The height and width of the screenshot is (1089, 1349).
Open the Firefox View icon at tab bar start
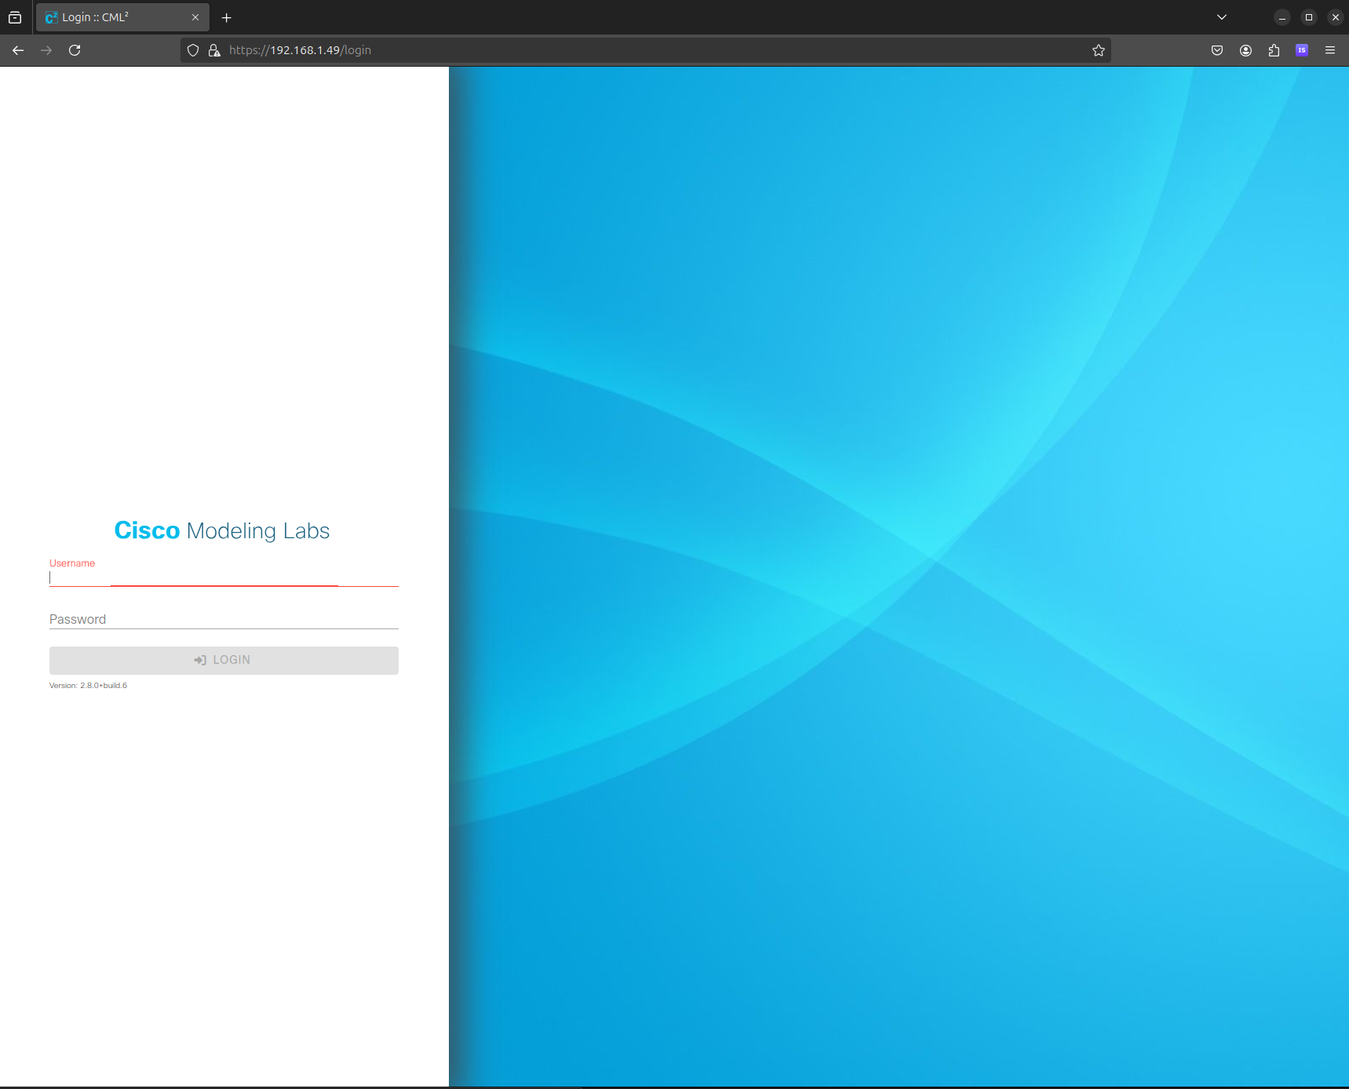pos(15,17)
